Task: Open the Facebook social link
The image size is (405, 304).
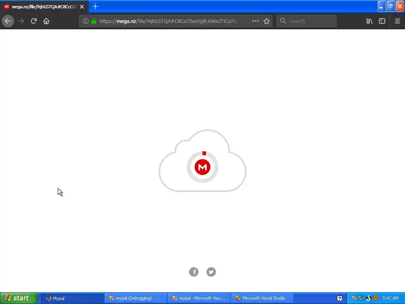Action: pos(194,272)
